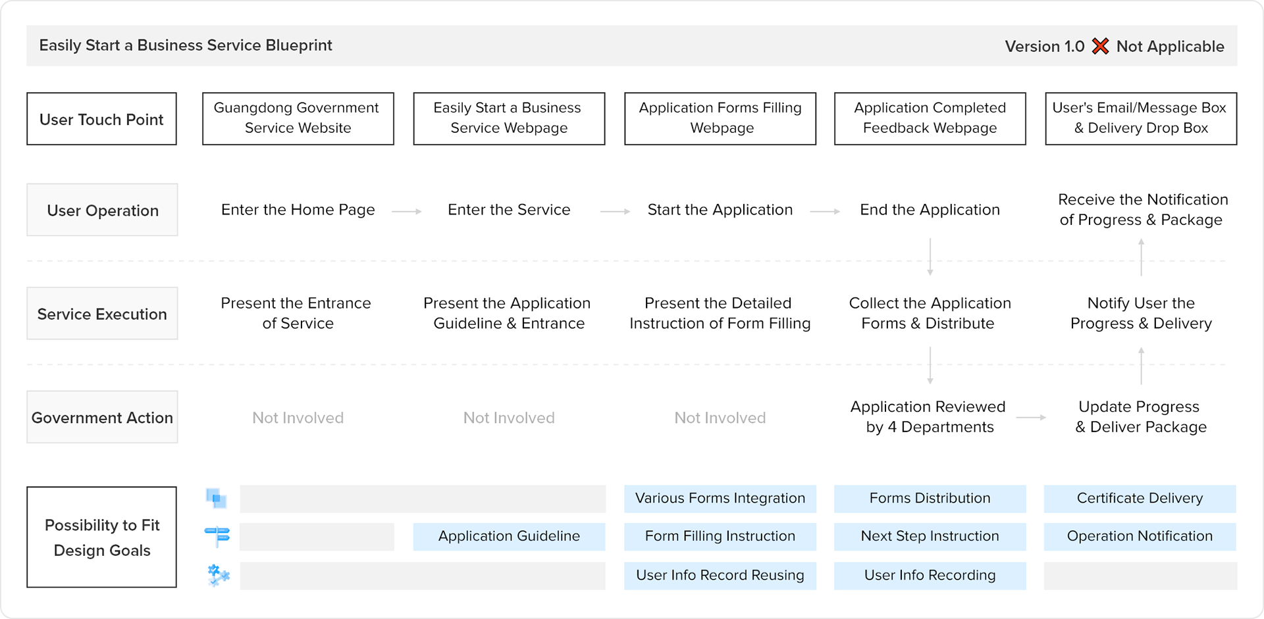1264x619 pixels.
Task: Click 'Application Reviewed by 4 Departments'
Action: tap(928, 417)
